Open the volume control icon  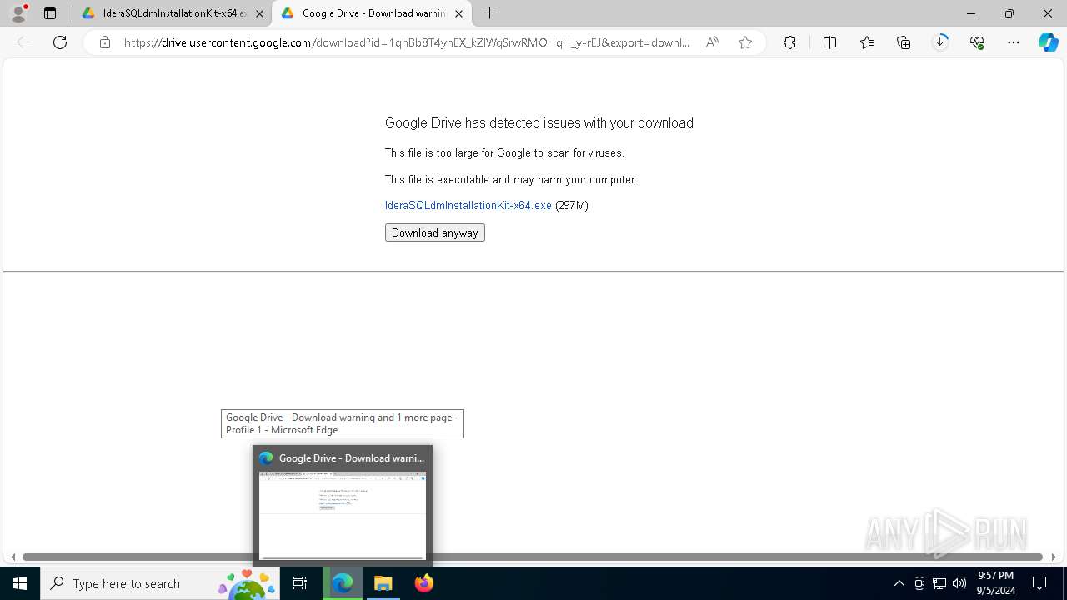pos(959,583)
